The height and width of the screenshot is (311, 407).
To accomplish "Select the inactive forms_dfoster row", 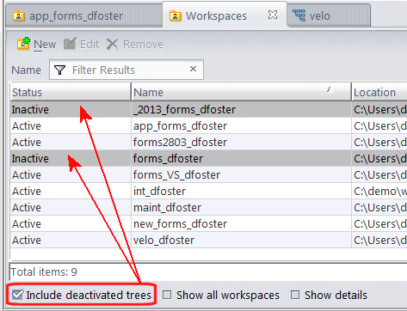I will 208,158.
